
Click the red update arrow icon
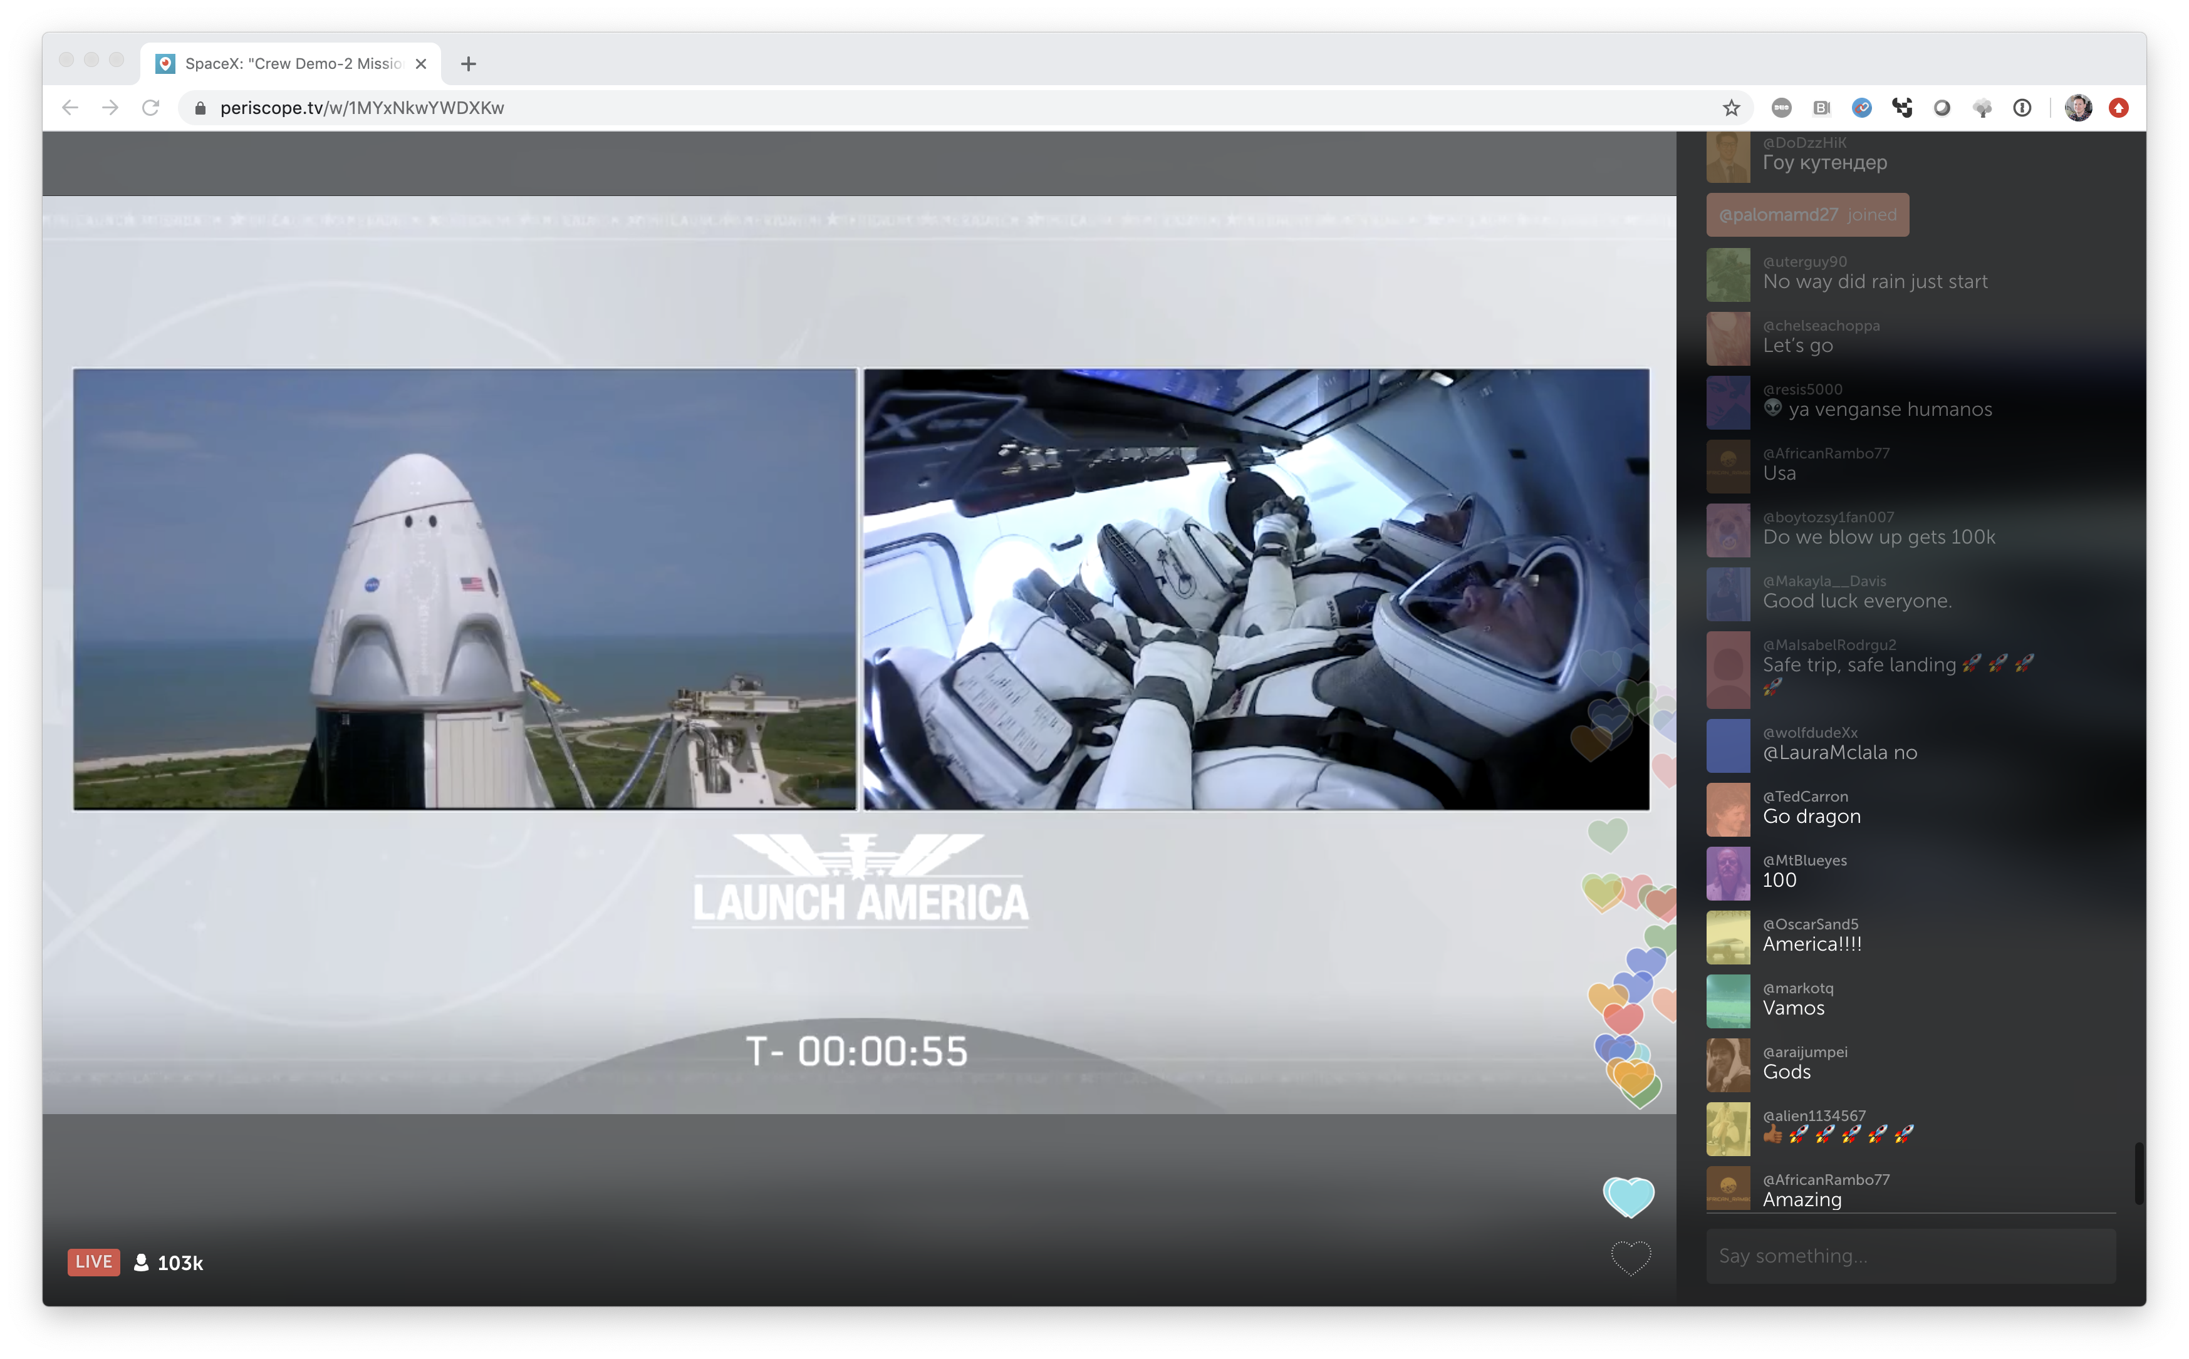[x=2118, y=108]
